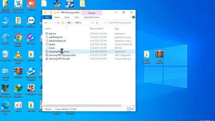Select the frp.bat batch file
215x121 pixels.
click(x=52, y=44)
